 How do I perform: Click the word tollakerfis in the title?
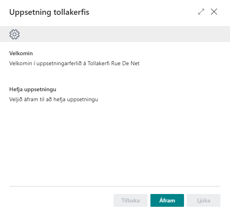[x=72, y=12]
